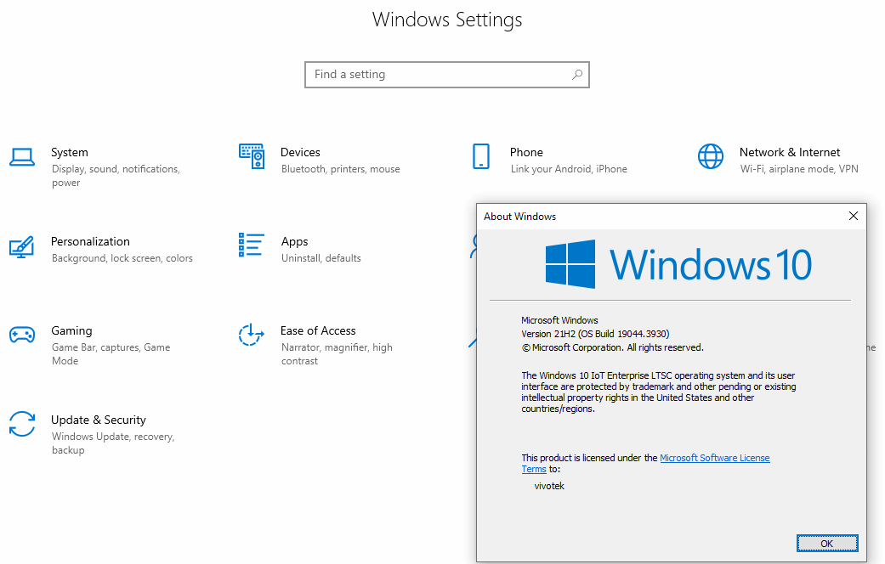Click the 'Microsoft Windows' line in the dialog
Viewport: 885px width, 564px height.
click(559, 320)
